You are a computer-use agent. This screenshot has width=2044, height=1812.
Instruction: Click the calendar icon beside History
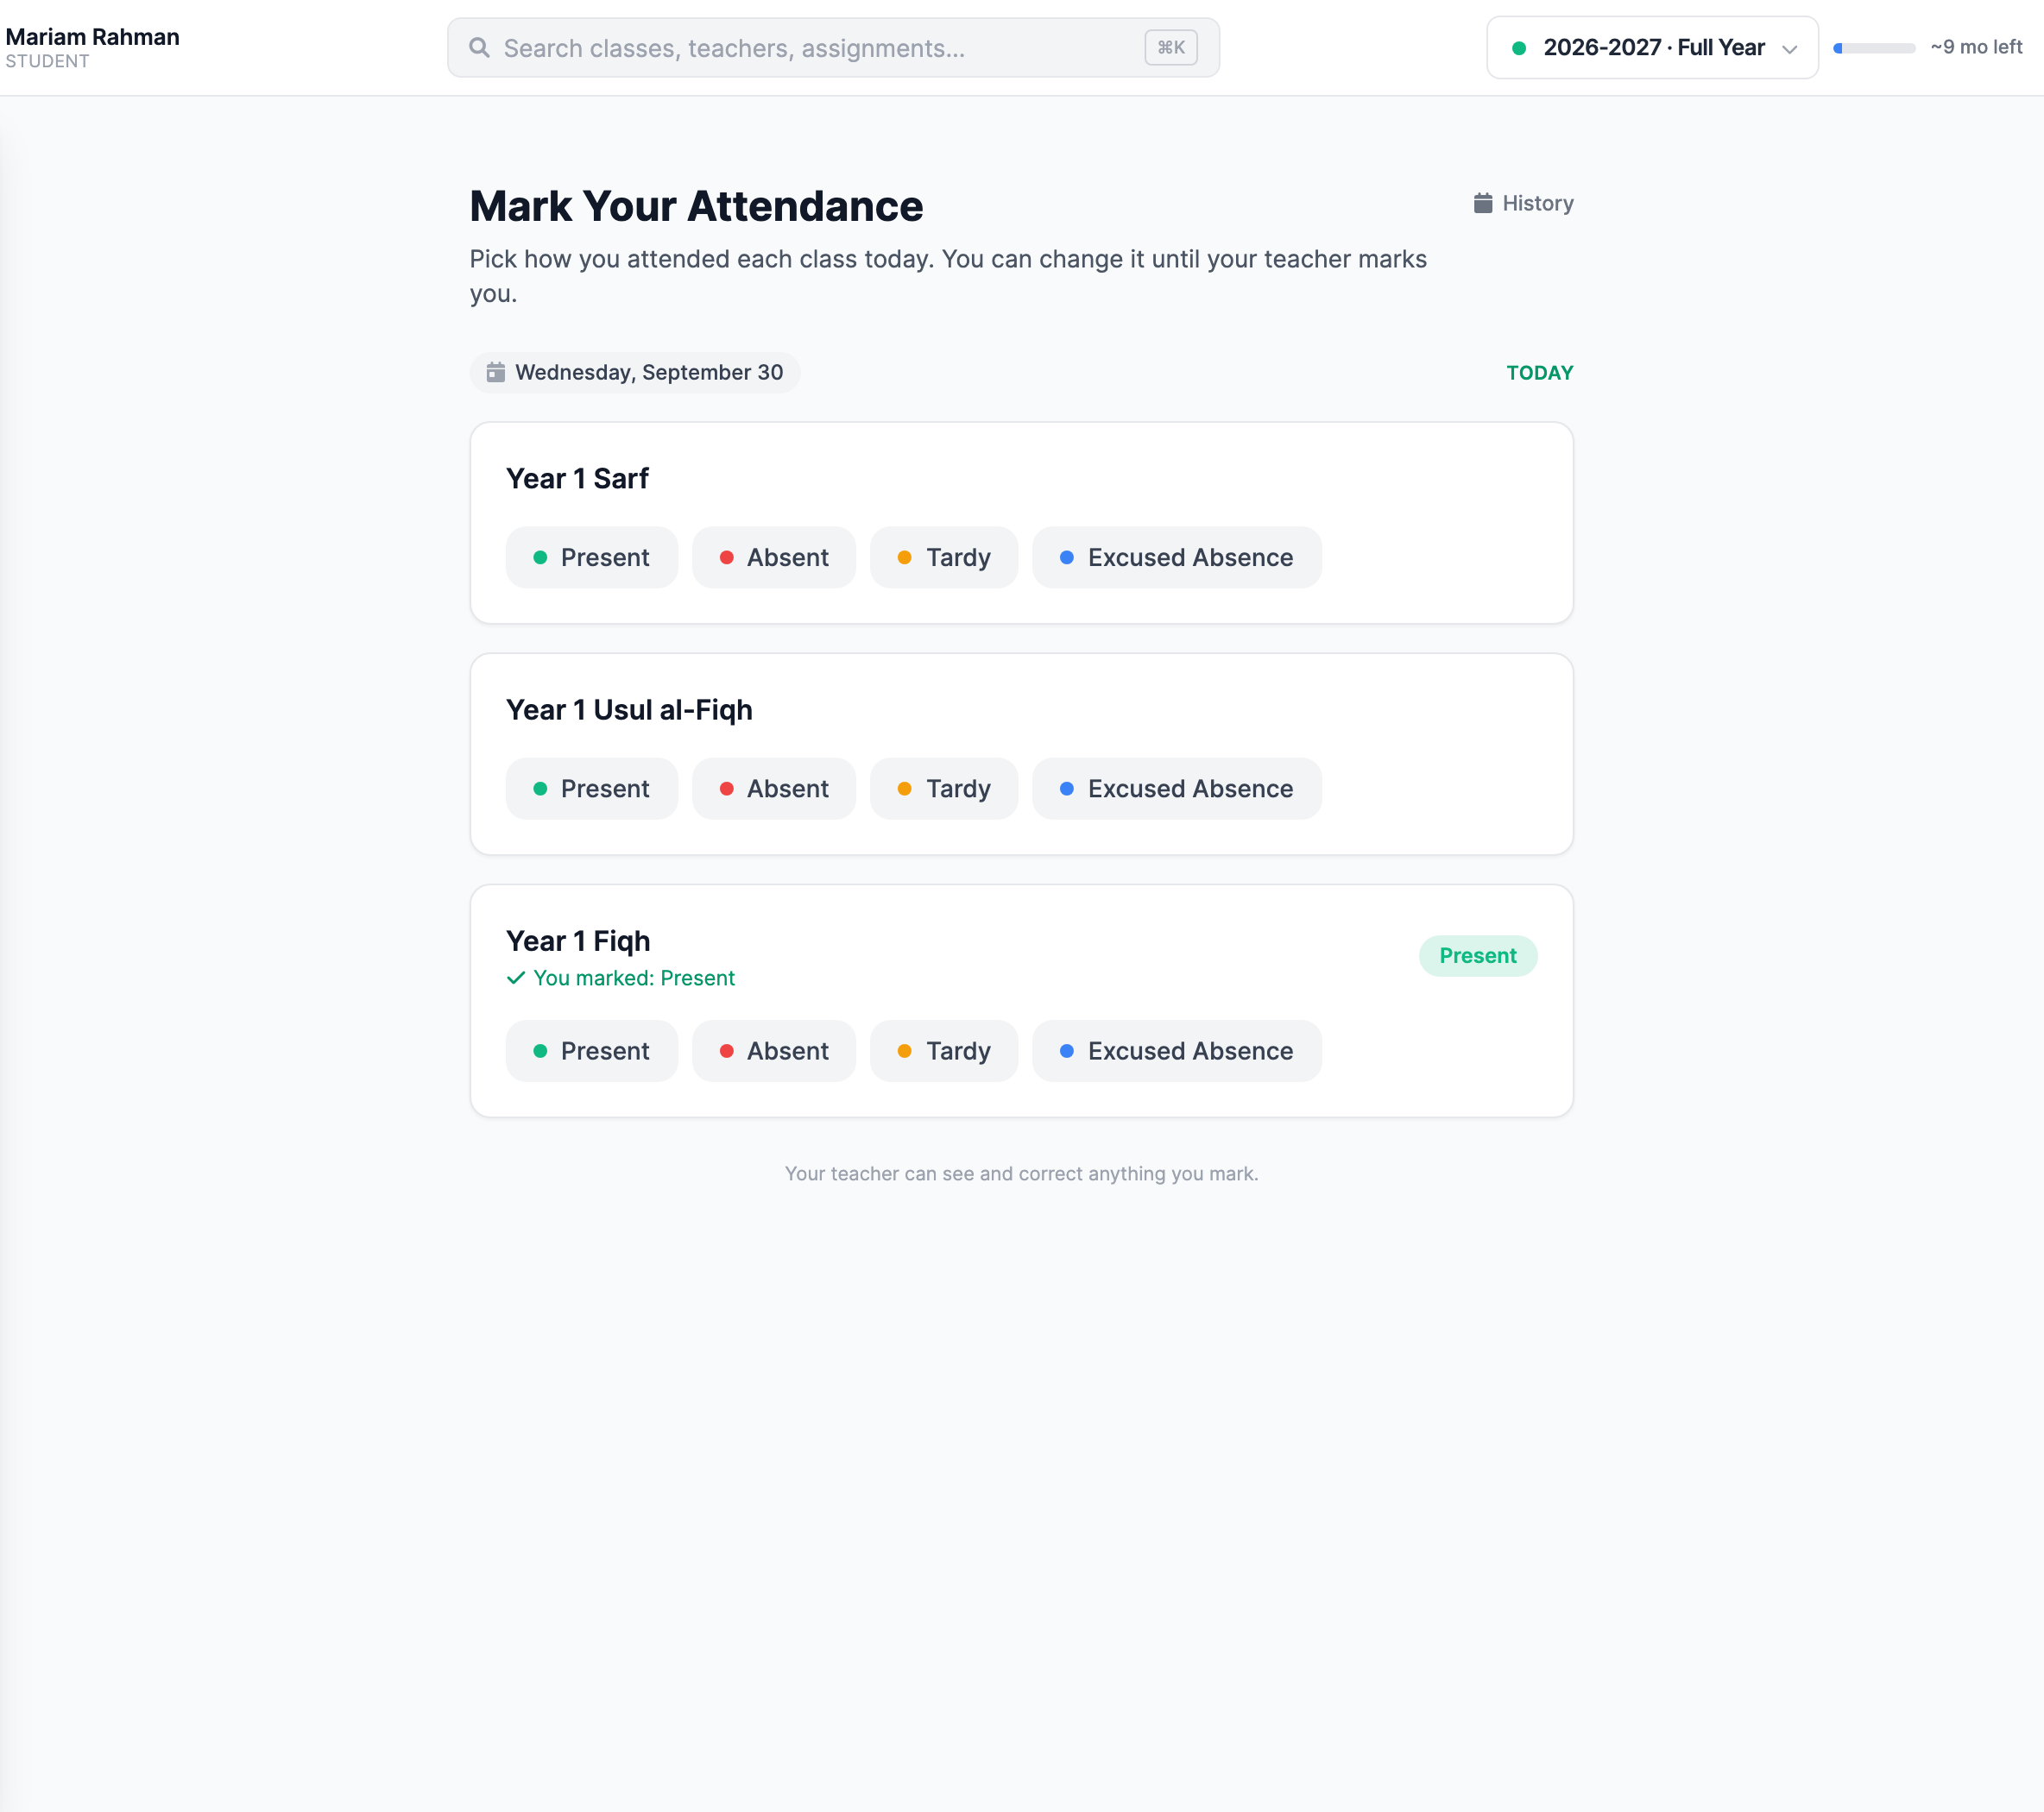1483,203
